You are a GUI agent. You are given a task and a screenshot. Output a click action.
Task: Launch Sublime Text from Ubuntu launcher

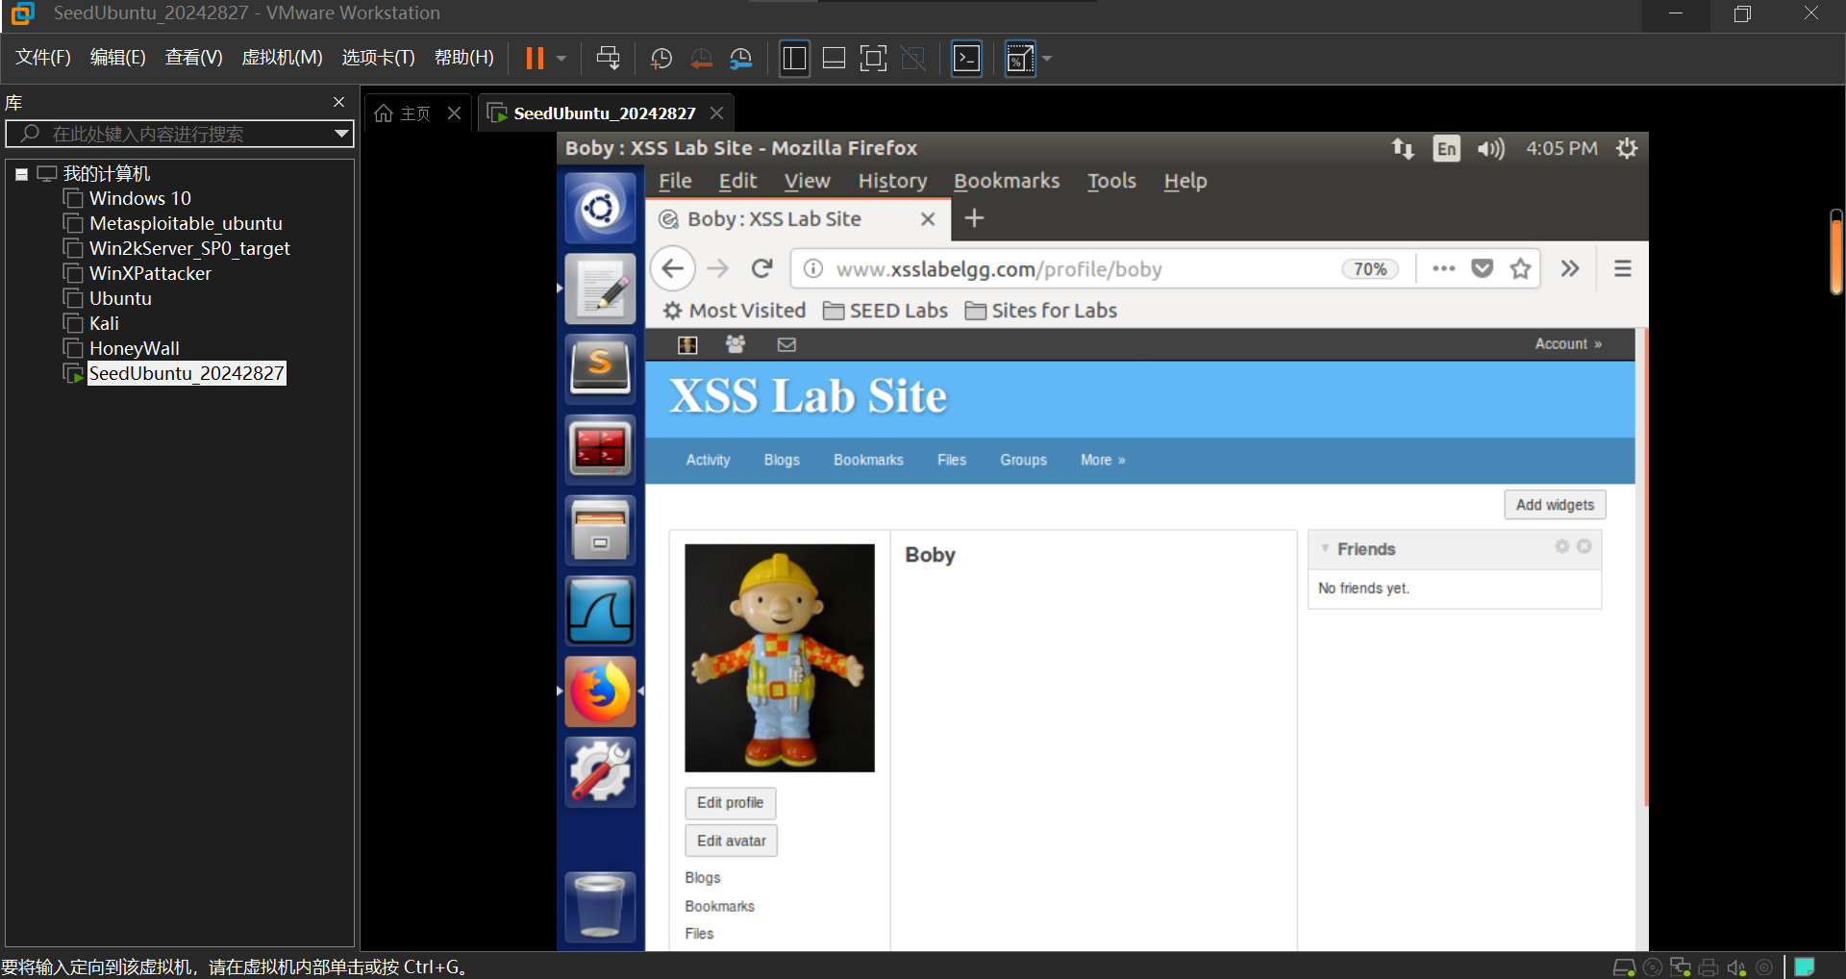(600, 369)
